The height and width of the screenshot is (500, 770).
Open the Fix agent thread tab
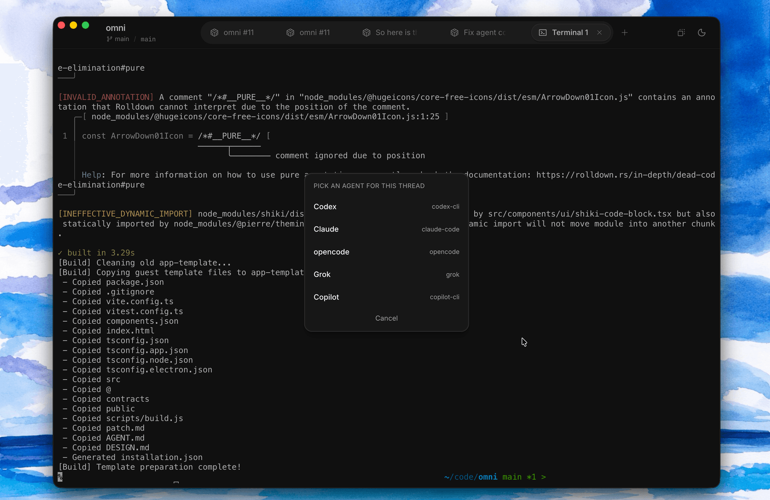coord(478,32)
